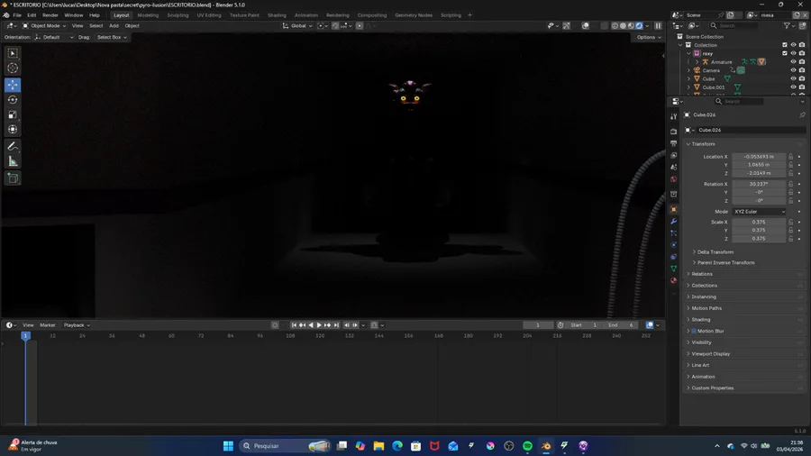Open the Options dropdown in viewport
811x456 pixels.
649,37
